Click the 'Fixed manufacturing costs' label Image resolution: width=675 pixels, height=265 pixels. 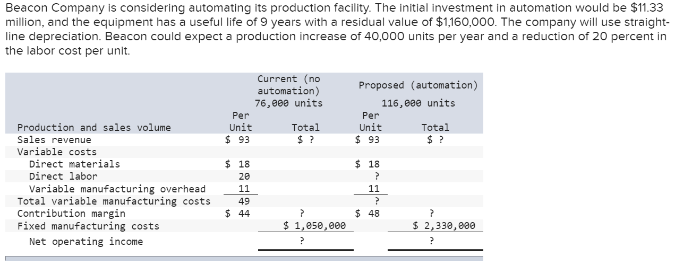88,226
